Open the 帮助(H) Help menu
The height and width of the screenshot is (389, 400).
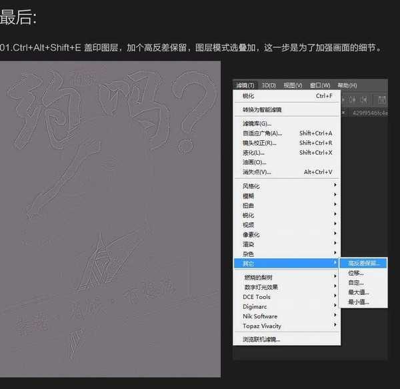[x=347, y=85]
